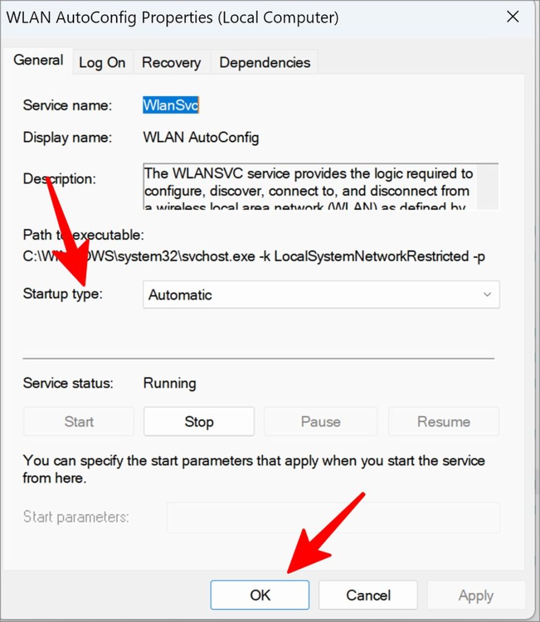Hit the Pause service button
This screenshot has width=540, height=622.
click(x=320, y=422)
